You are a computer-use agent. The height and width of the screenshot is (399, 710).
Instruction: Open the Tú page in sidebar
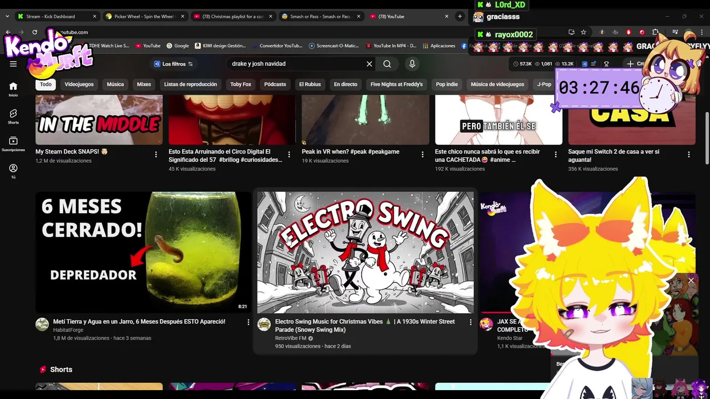click(x=13, y=171)
